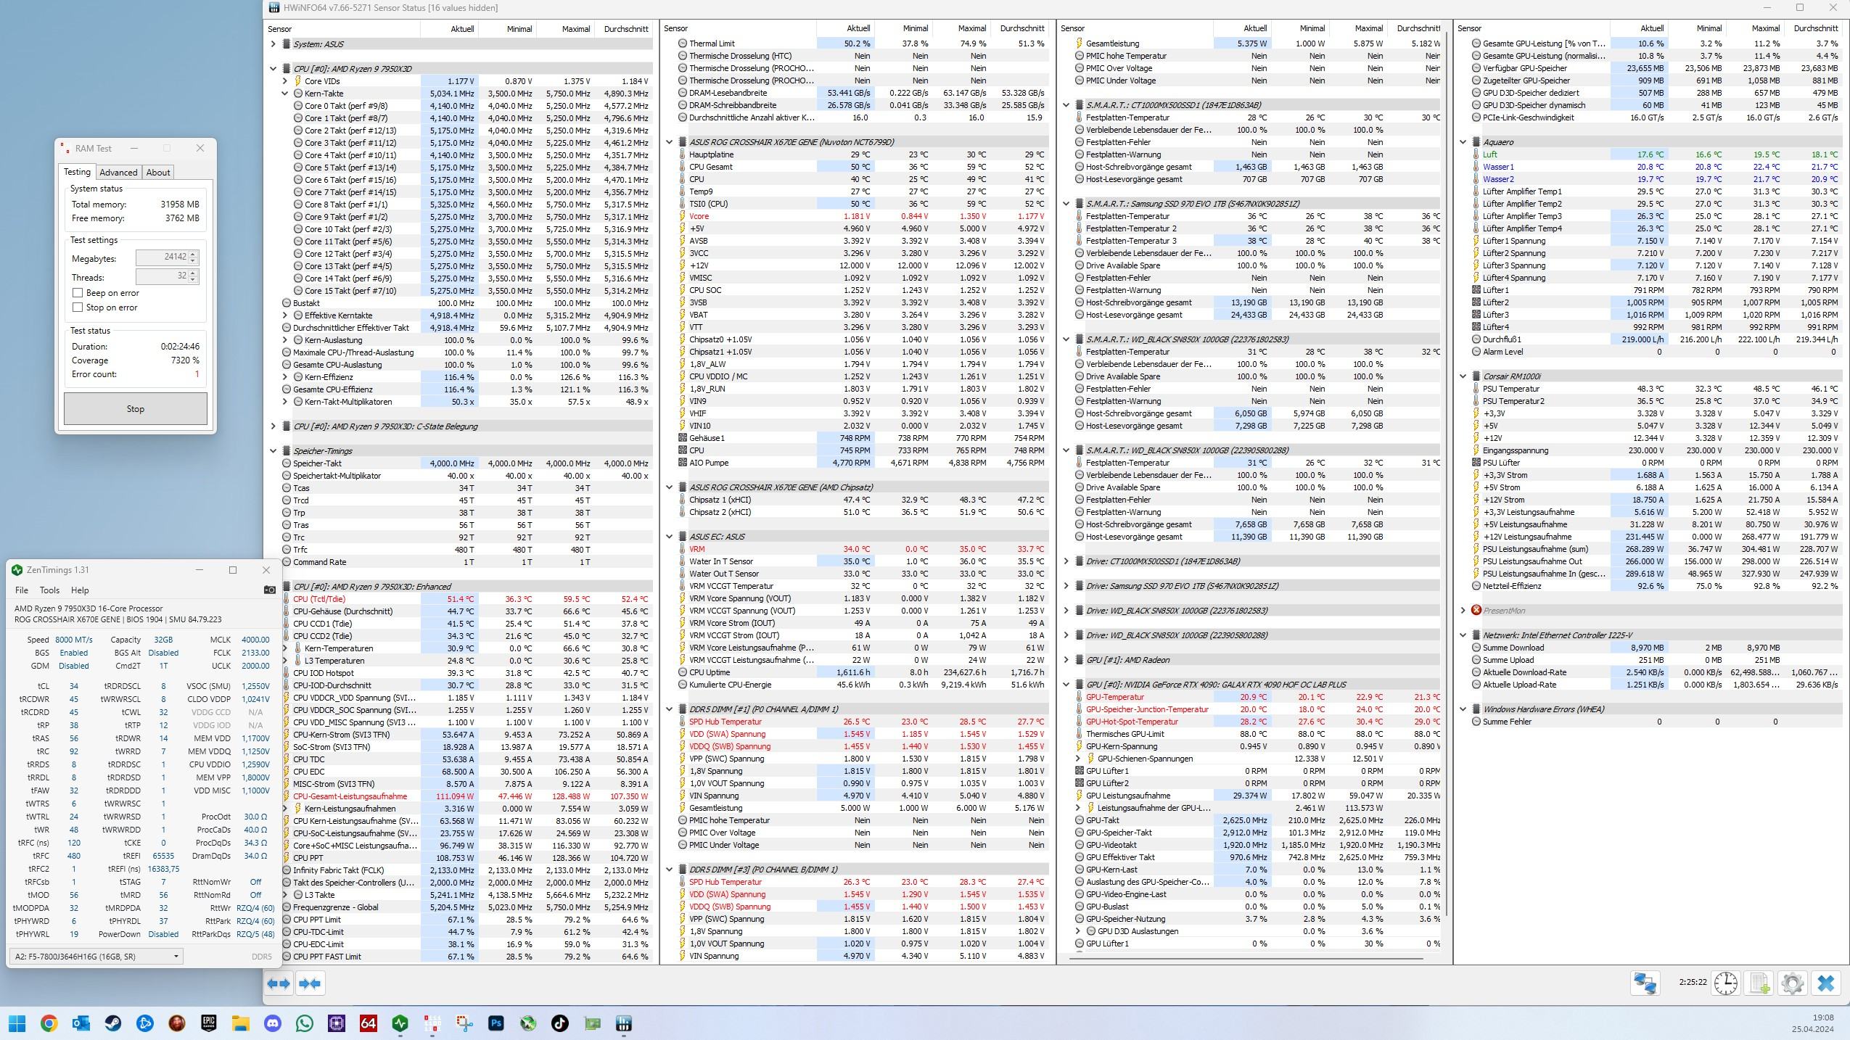
Task: Switch to the Advanced tab in RAM Test
Action: point(118,173)
